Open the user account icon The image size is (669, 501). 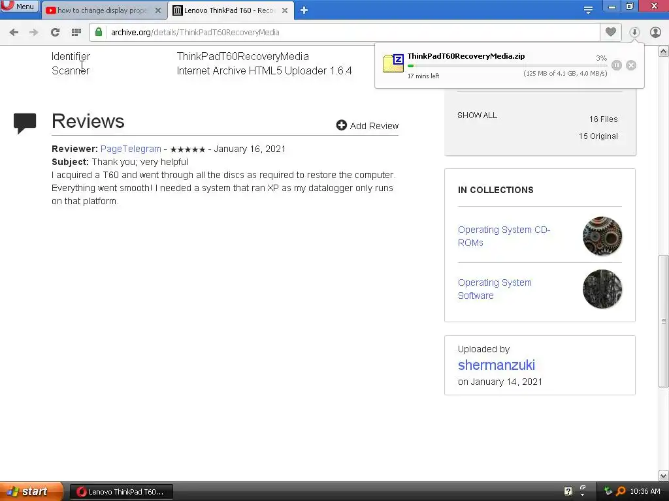[655, 32]
